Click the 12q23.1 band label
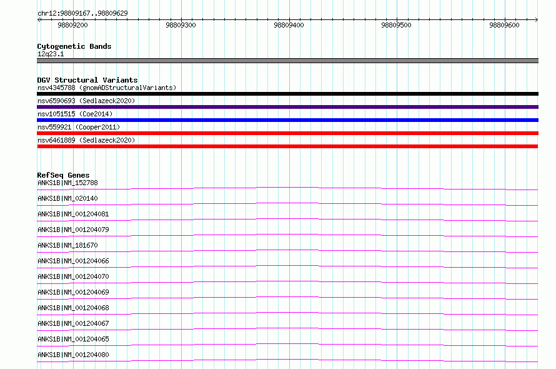Image resolution: width=556 pixels, height=369 pixels. pyautogui.click(x=51, y=54)
